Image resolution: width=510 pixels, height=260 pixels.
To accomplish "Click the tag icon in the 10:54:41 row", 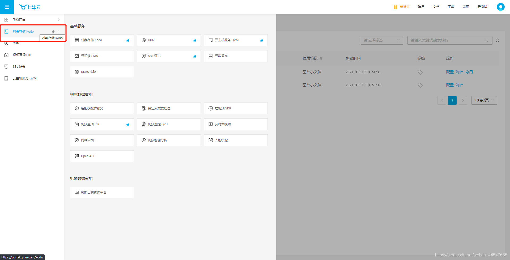I will (420, 72).
